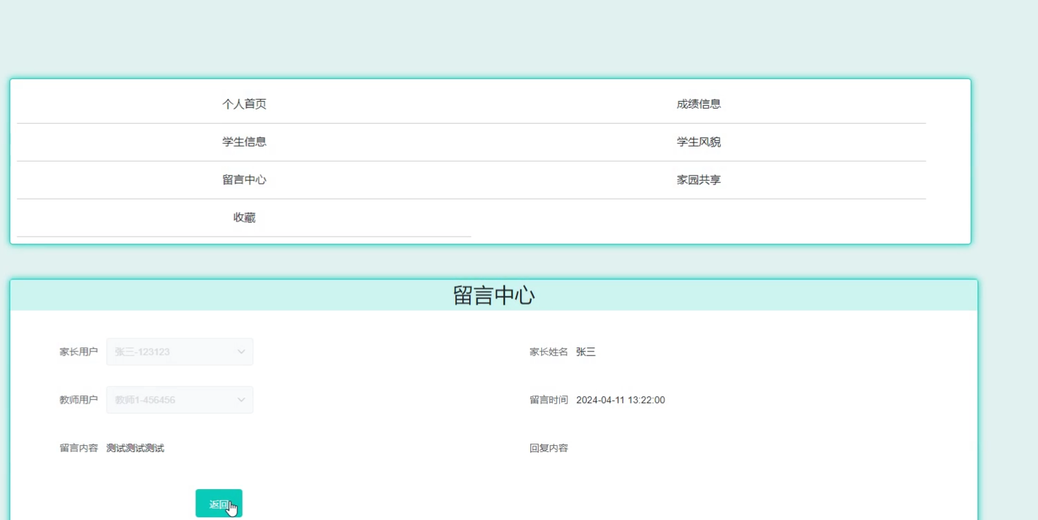Open the 收藏 menu item
Screen dimensions: 1038x520
coord(244,218)
